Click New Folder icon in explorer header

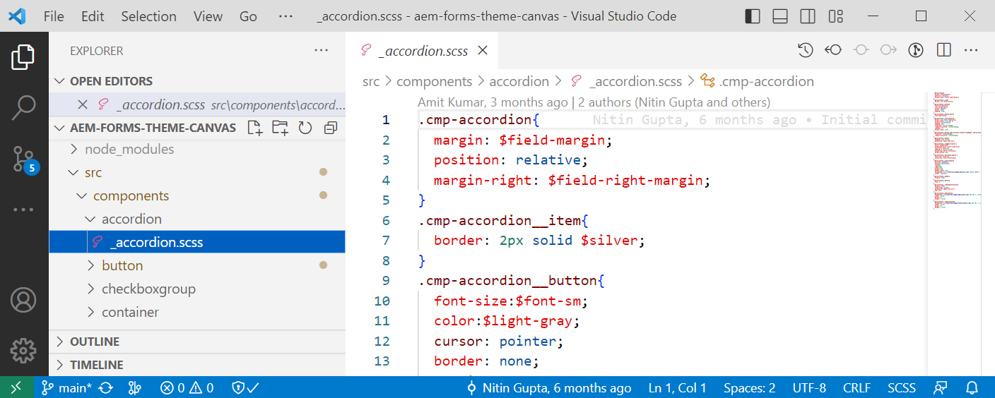(280, 128)
